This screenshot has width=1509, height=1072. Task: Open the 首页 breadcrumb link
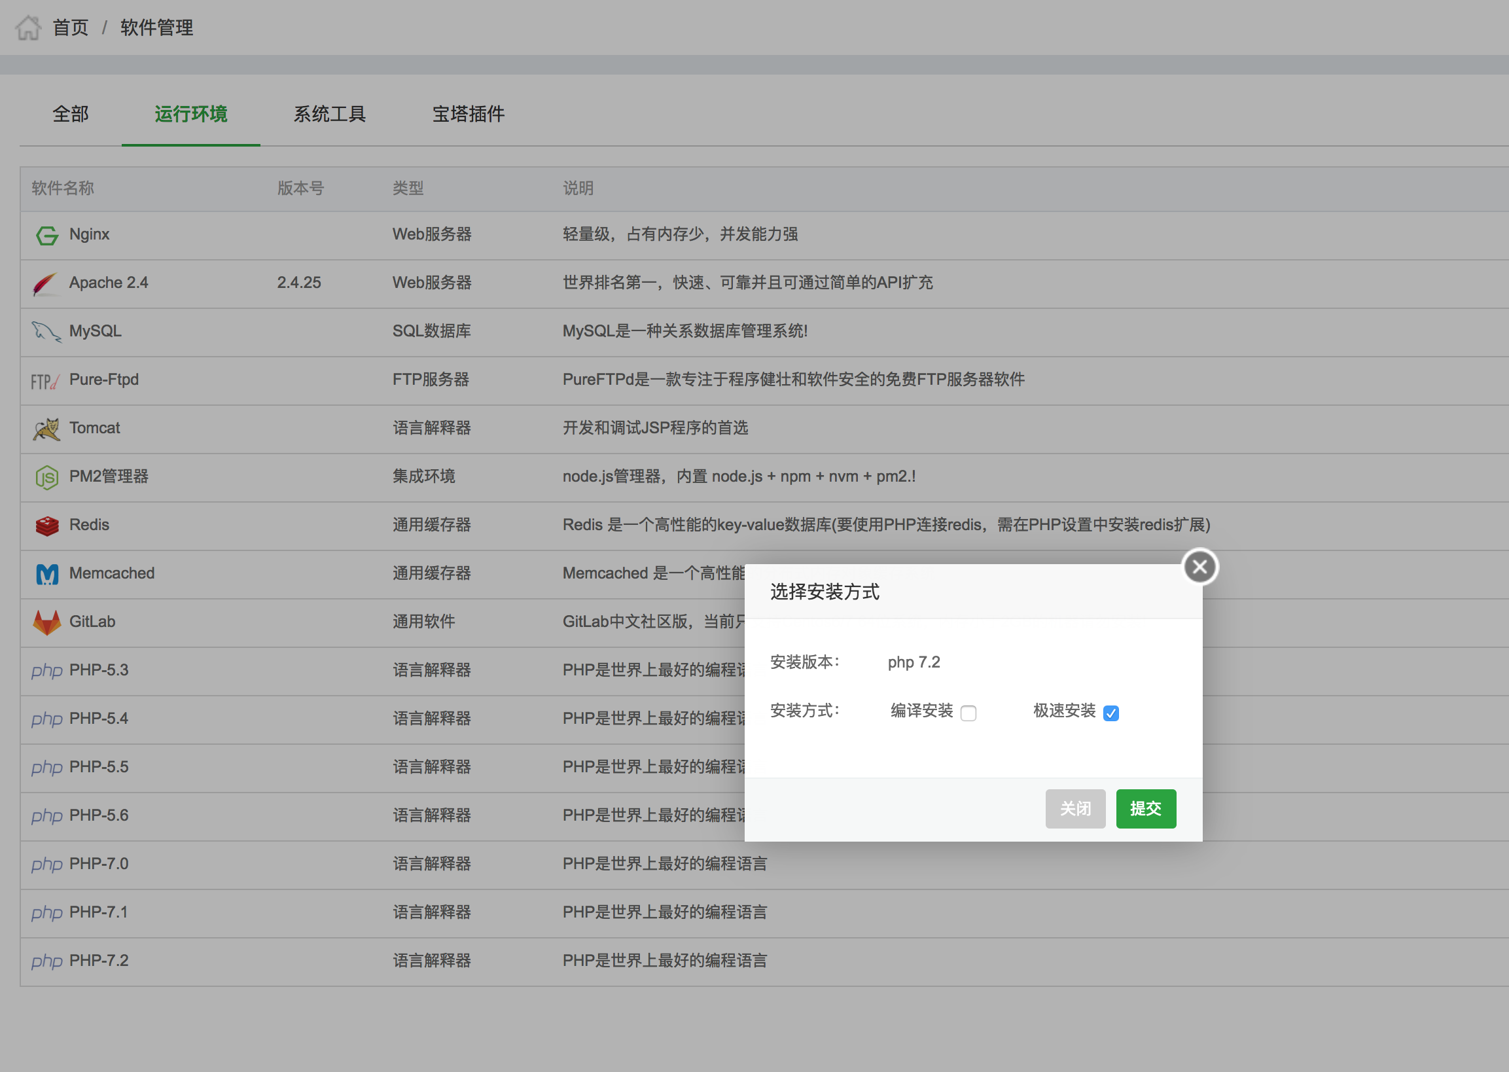(71, 27)
